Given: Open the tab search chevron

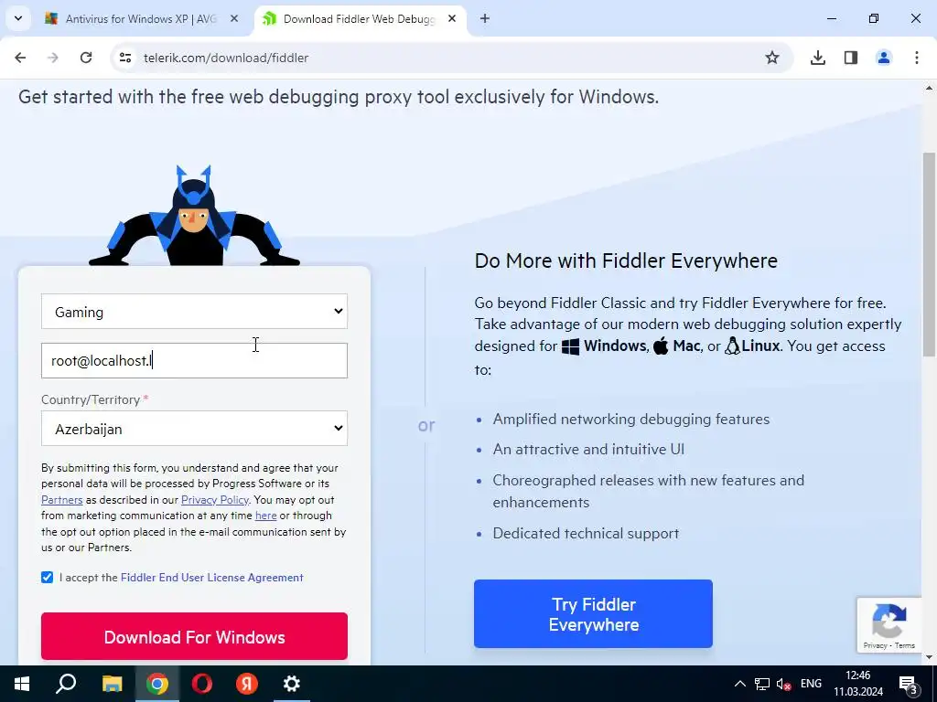Looking at the screenshot, I should click(18, 18).
